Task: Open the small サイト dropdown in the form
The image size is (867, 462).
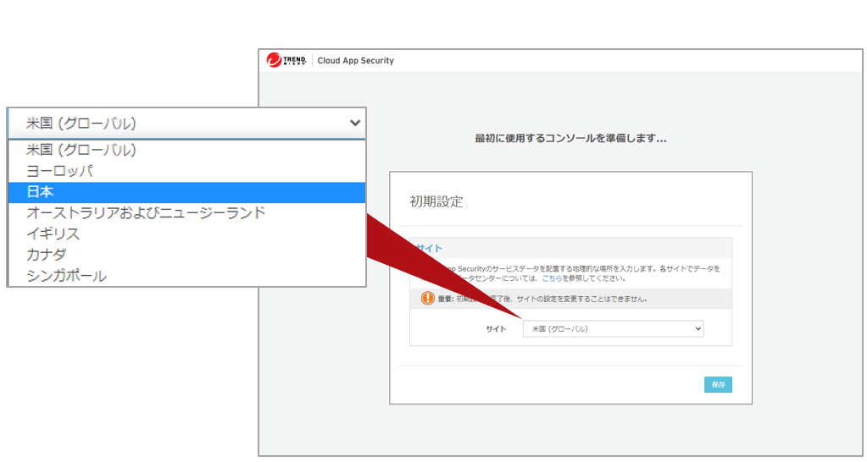Action: 613,328
